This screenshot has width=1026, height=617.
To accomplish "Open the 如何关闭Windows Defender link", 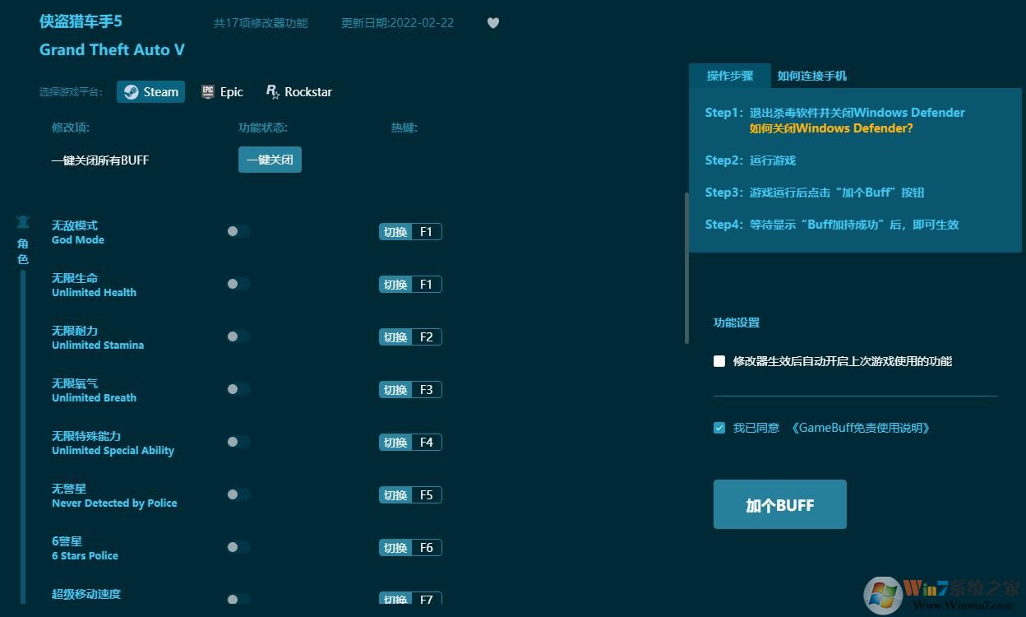I will (830, 128).
